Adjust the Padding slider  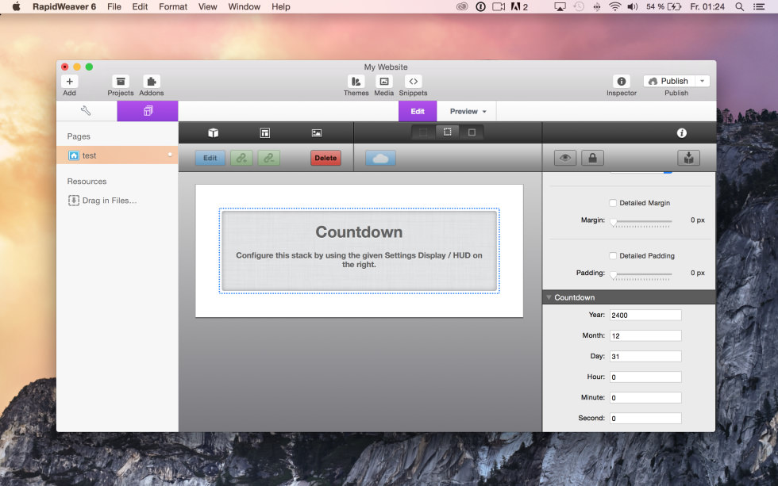pos(641,274)
